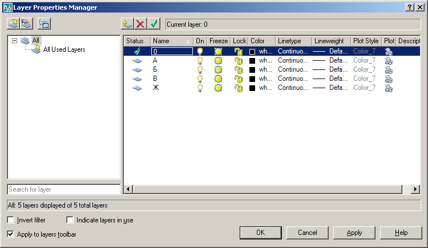Image resolution: width=428 pixels, height=248 pixels.
Task: Click the current-layer checkmark status of layer 0
Action: click(x=138, y=51)
